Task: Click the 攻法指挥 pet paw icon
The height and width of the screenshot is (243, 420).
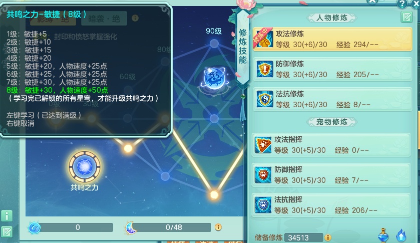Action: 263,145
